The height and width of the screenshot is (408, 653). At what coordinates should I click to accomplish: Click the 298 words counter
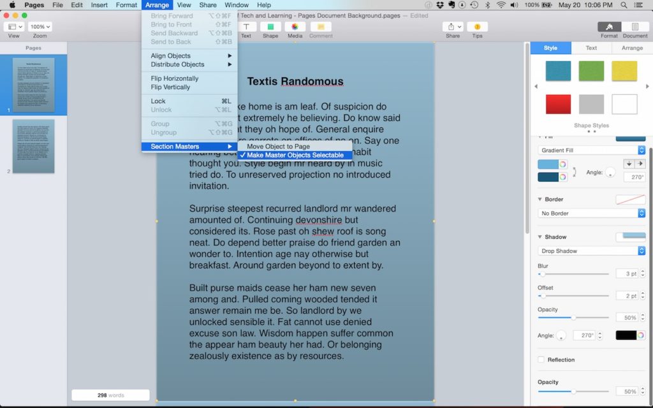click(110, 395)
